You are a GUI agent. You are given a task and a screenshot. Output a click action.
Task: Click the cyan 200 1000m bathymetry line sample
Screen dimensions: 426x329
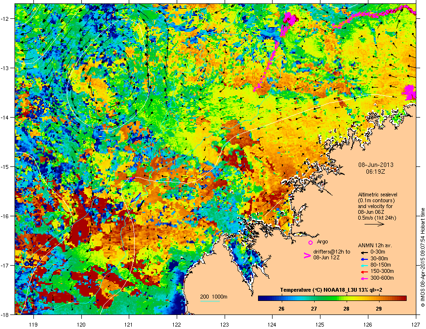[x=210, y=301]
